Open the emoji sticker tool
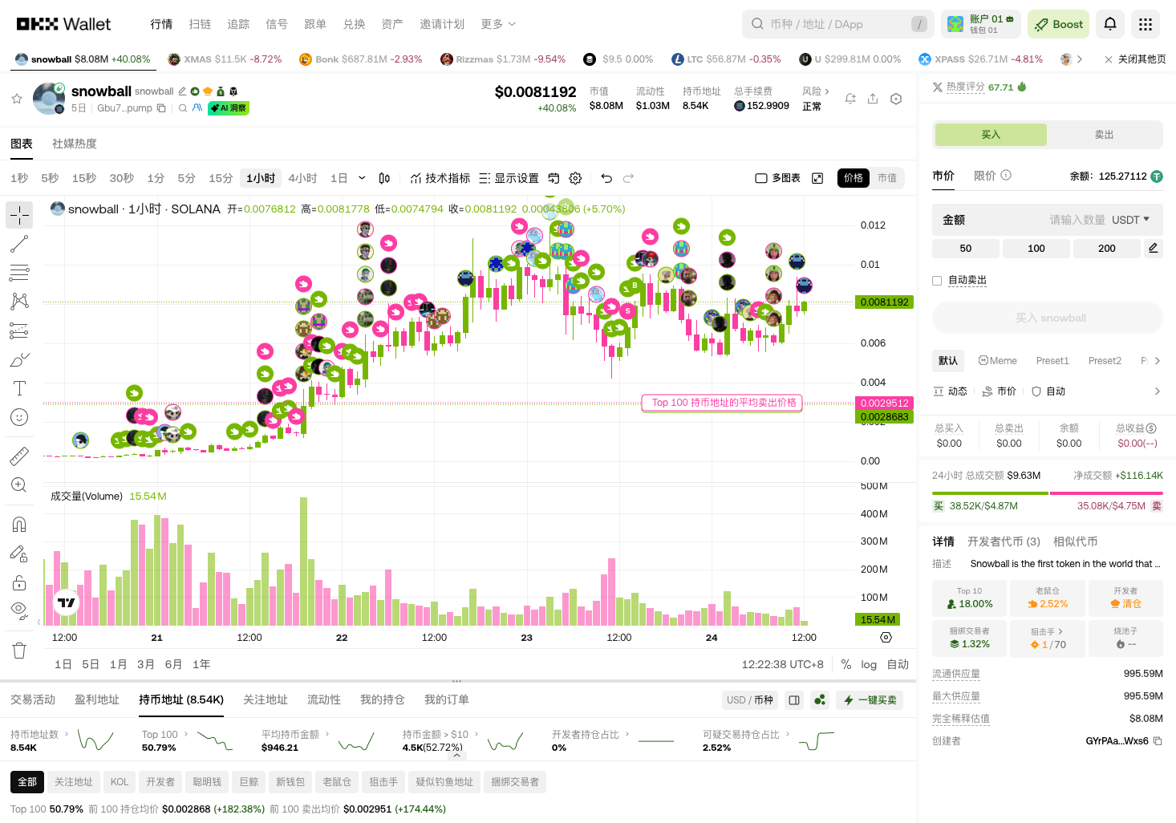The width and height of the screenshot is (1176, 823). pyautogui.click(x=19, y=417)
